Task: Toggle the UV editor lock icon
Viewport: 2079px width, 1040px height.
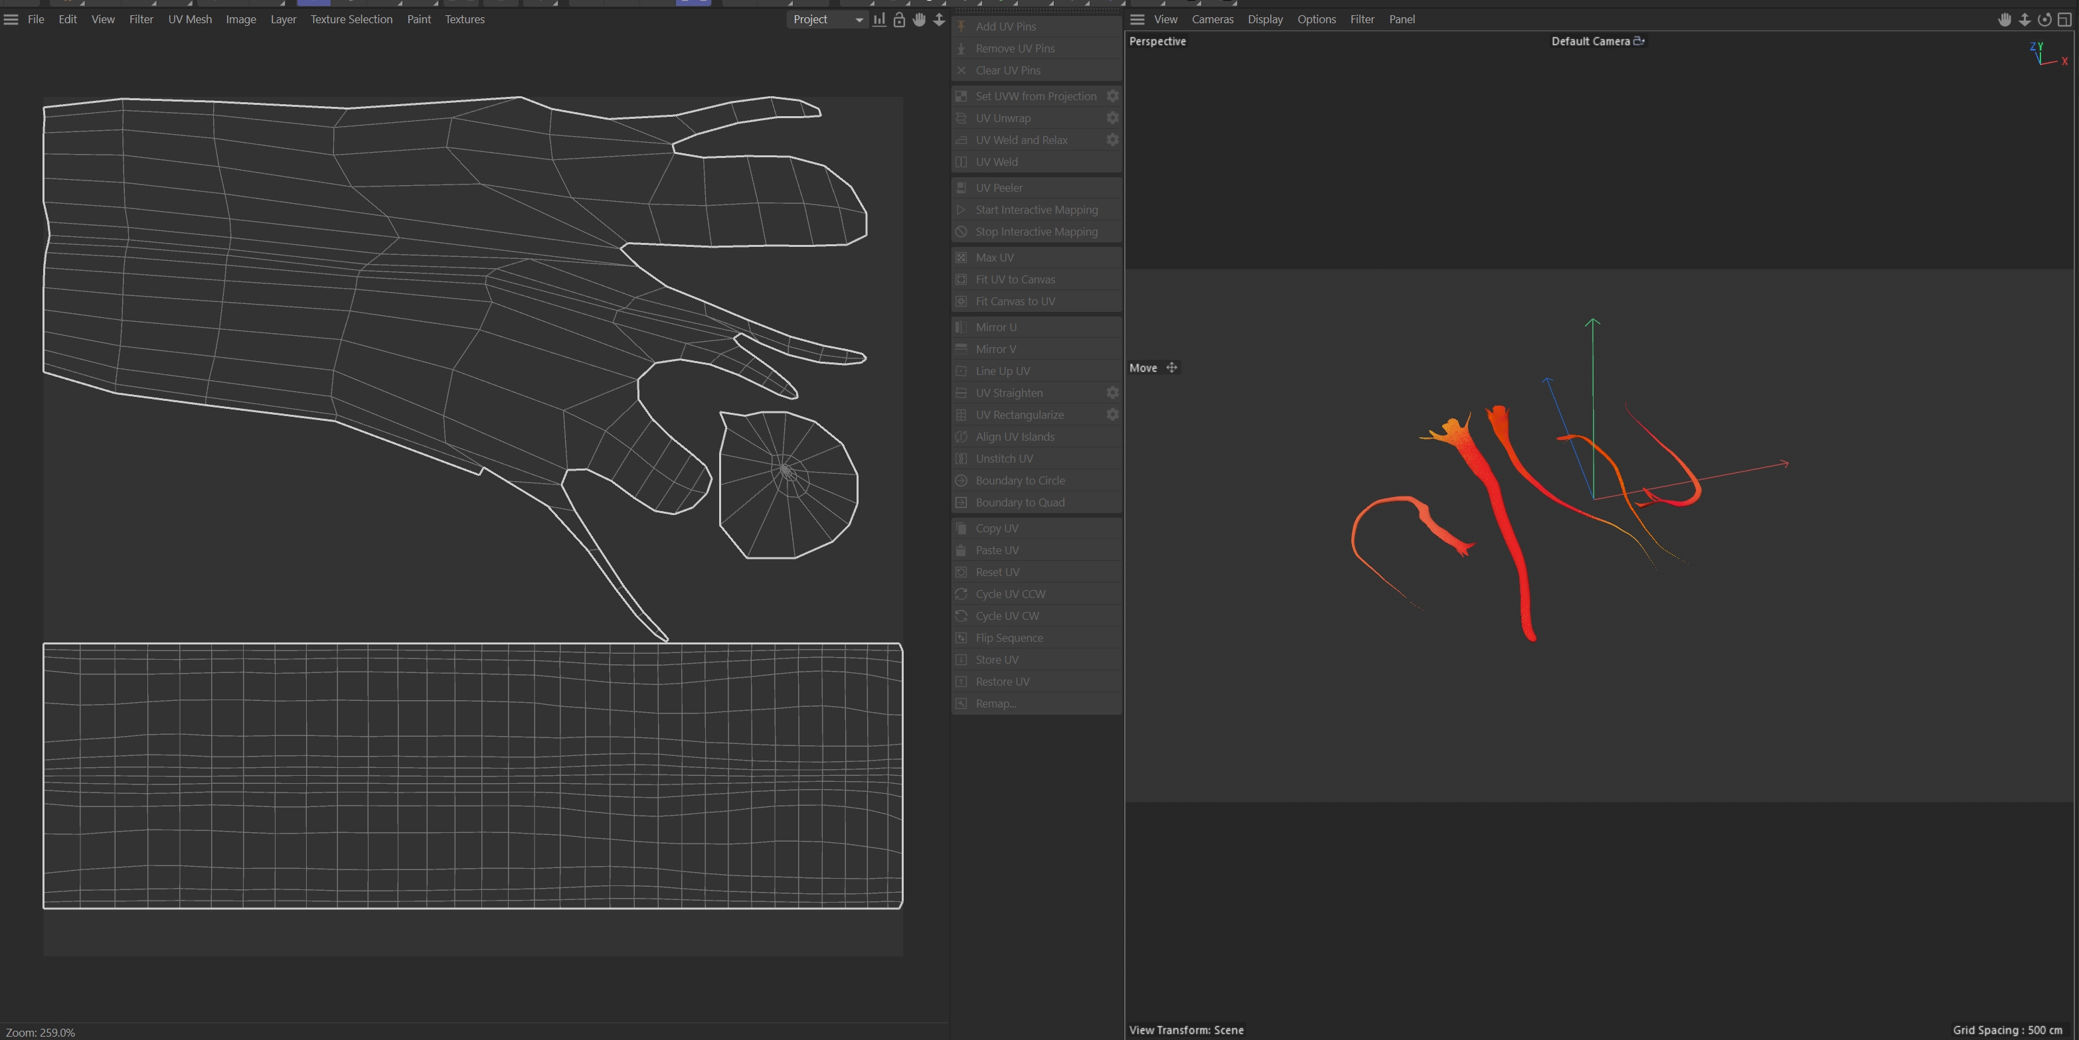Action: point(899,19)
